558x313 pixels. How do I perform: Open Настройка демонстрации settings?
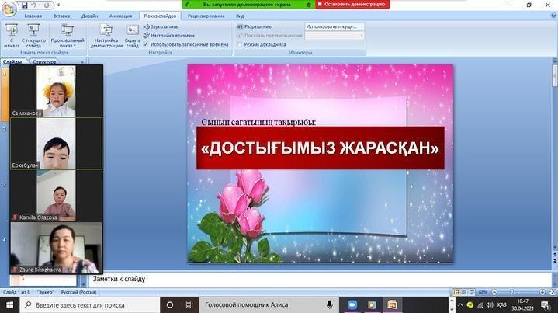tap(106, 36)
